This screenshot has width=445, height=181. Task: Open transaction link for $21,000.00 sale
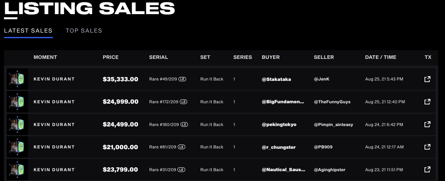[x=427, y=147]
